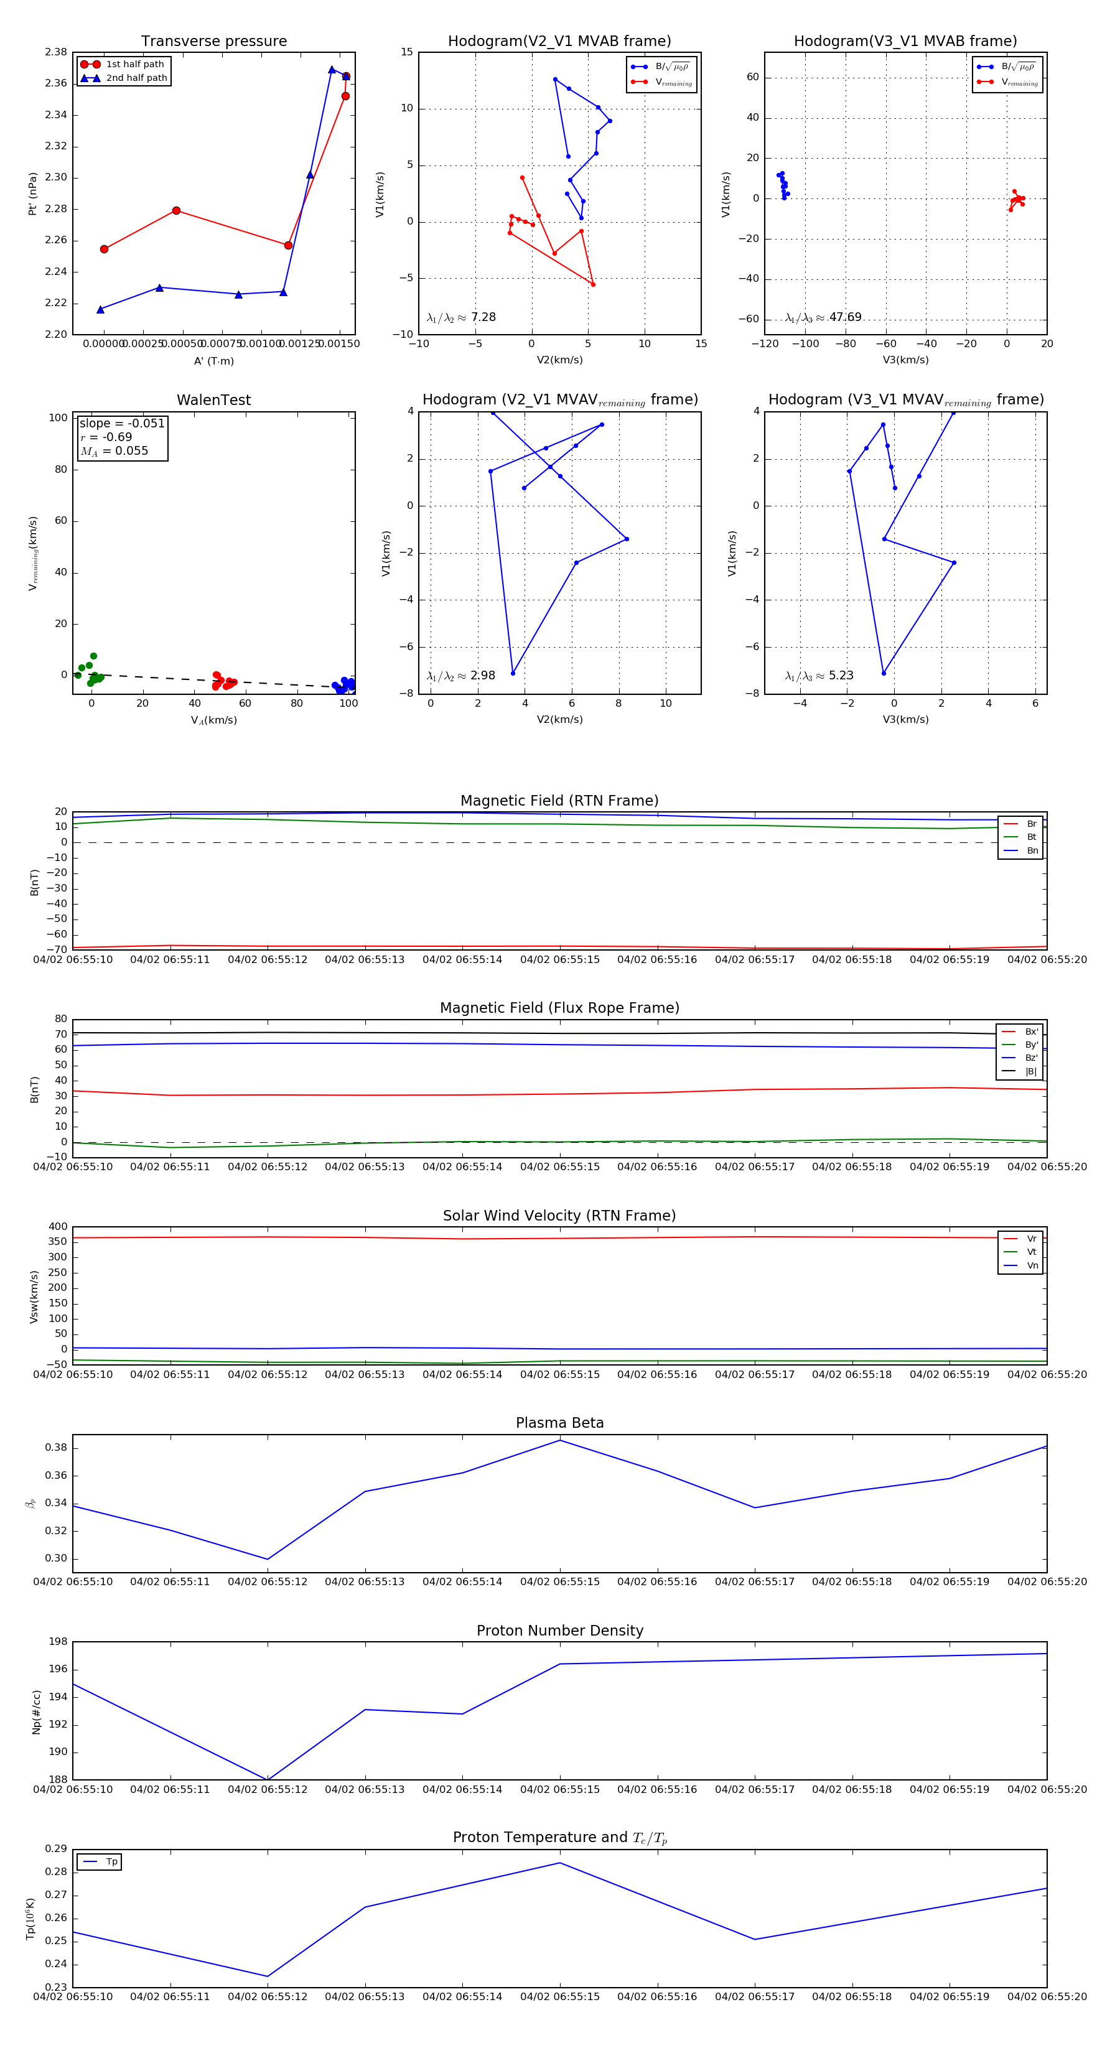Click the Proton Density minimum at 06:55:12
Screen dimensions: 1120x2053
268,1780
